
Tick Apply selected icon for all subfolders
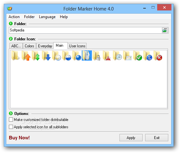[x=39, y=127]
